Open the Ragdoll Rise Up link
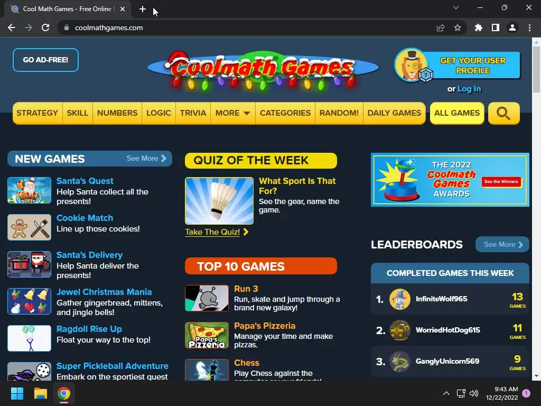 (x=89, y=329)
